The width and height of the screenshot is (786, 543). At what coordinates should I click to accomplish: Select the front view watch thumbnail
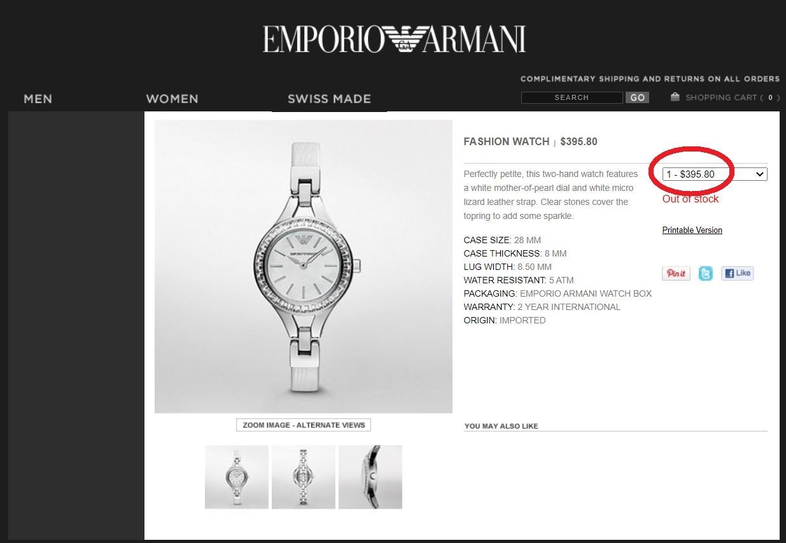tap(237, 477)
